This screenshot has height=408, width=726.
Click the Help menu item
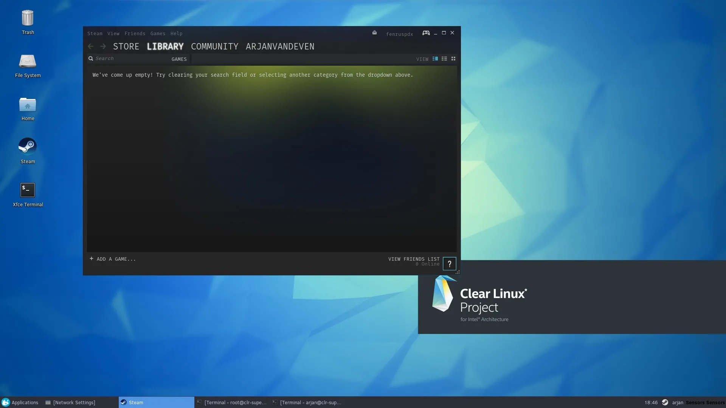(x=176, y=33)
